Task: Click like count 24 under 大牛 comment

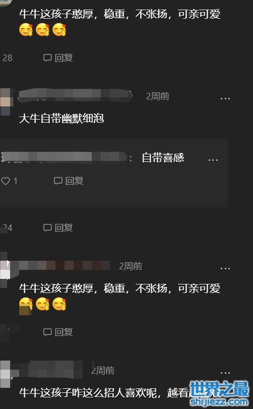Action: (7, 228)
